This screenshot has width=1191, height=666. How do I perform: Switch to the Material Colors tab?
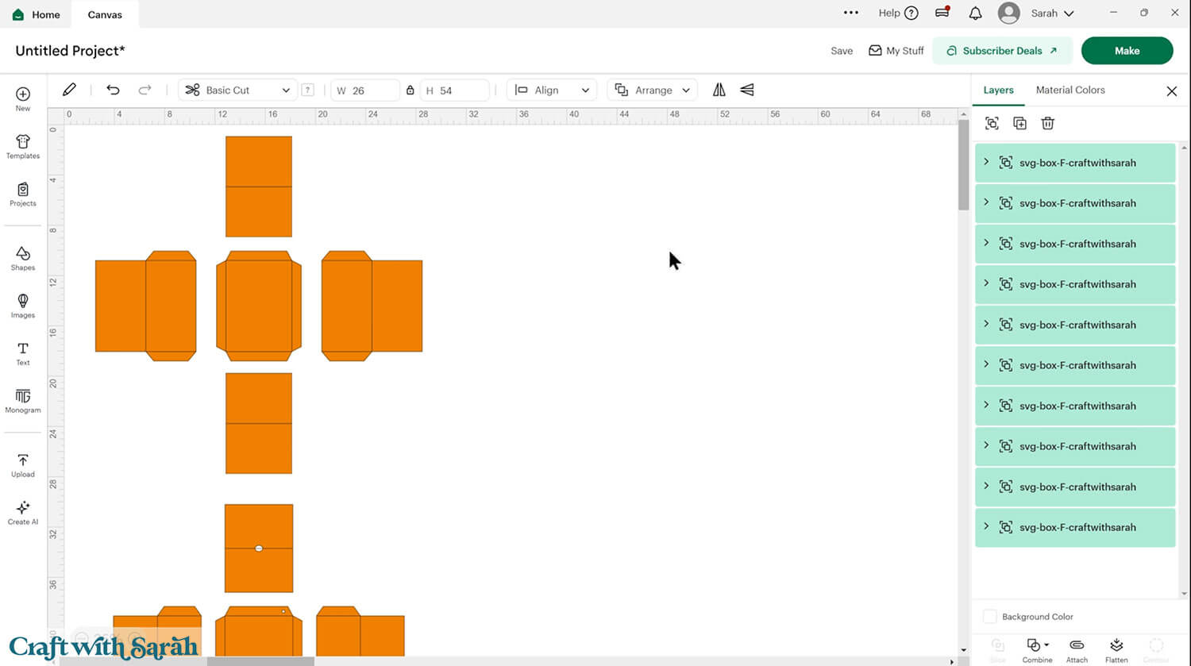1070,90
